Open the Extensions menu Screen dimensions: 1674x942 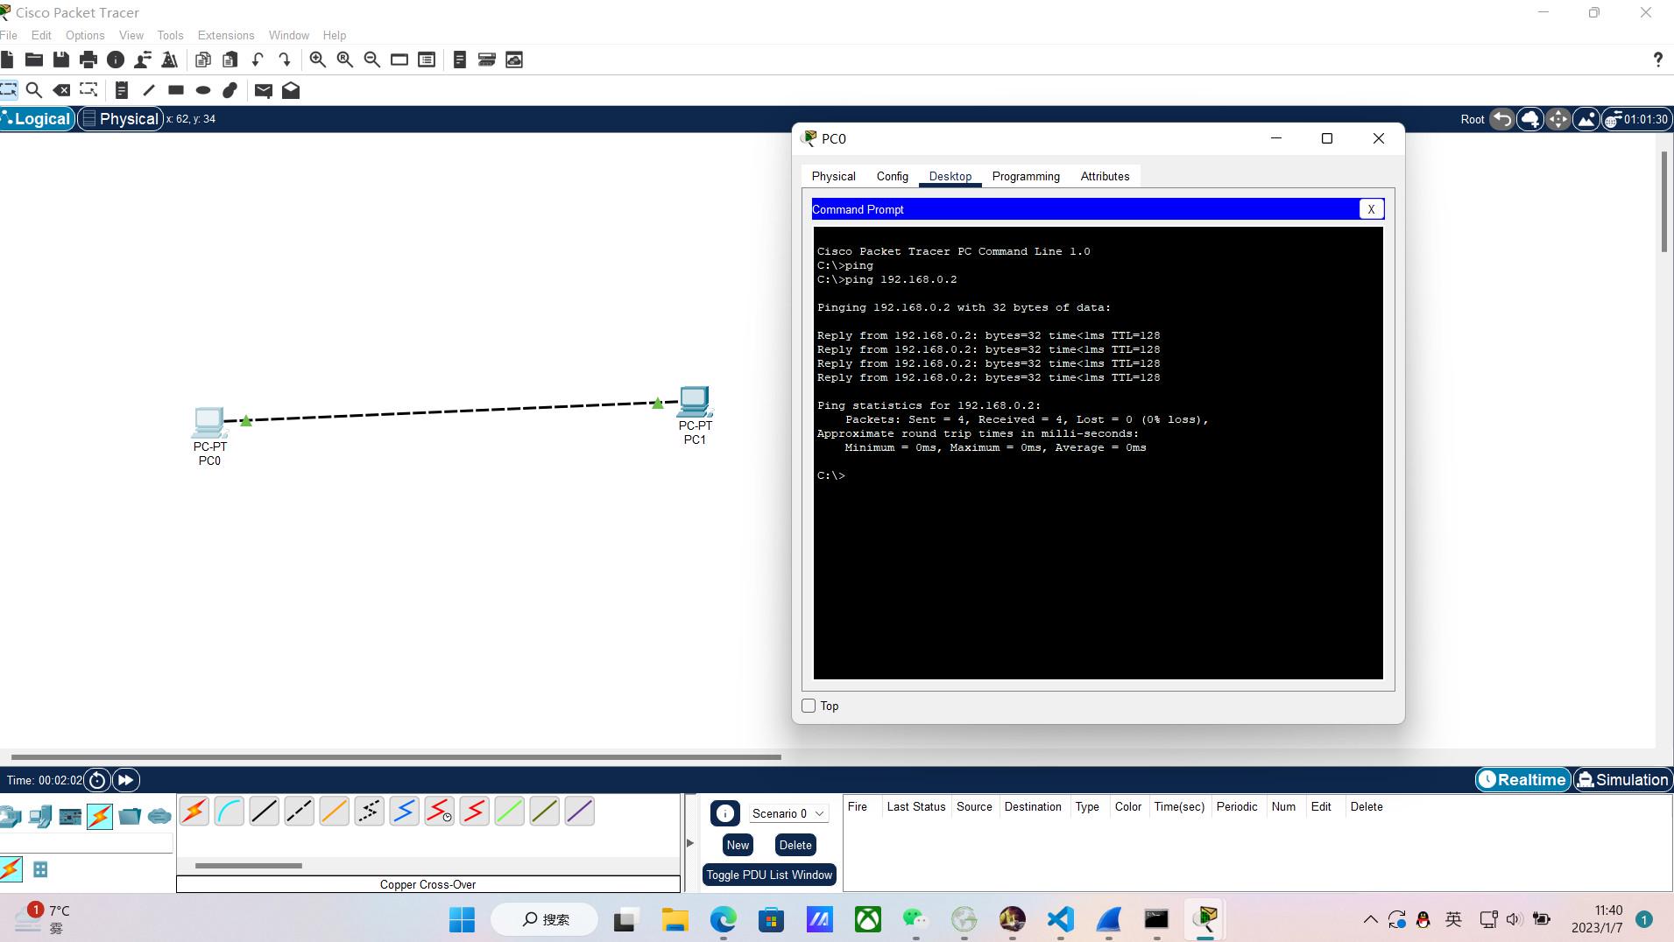click(225, 35)
